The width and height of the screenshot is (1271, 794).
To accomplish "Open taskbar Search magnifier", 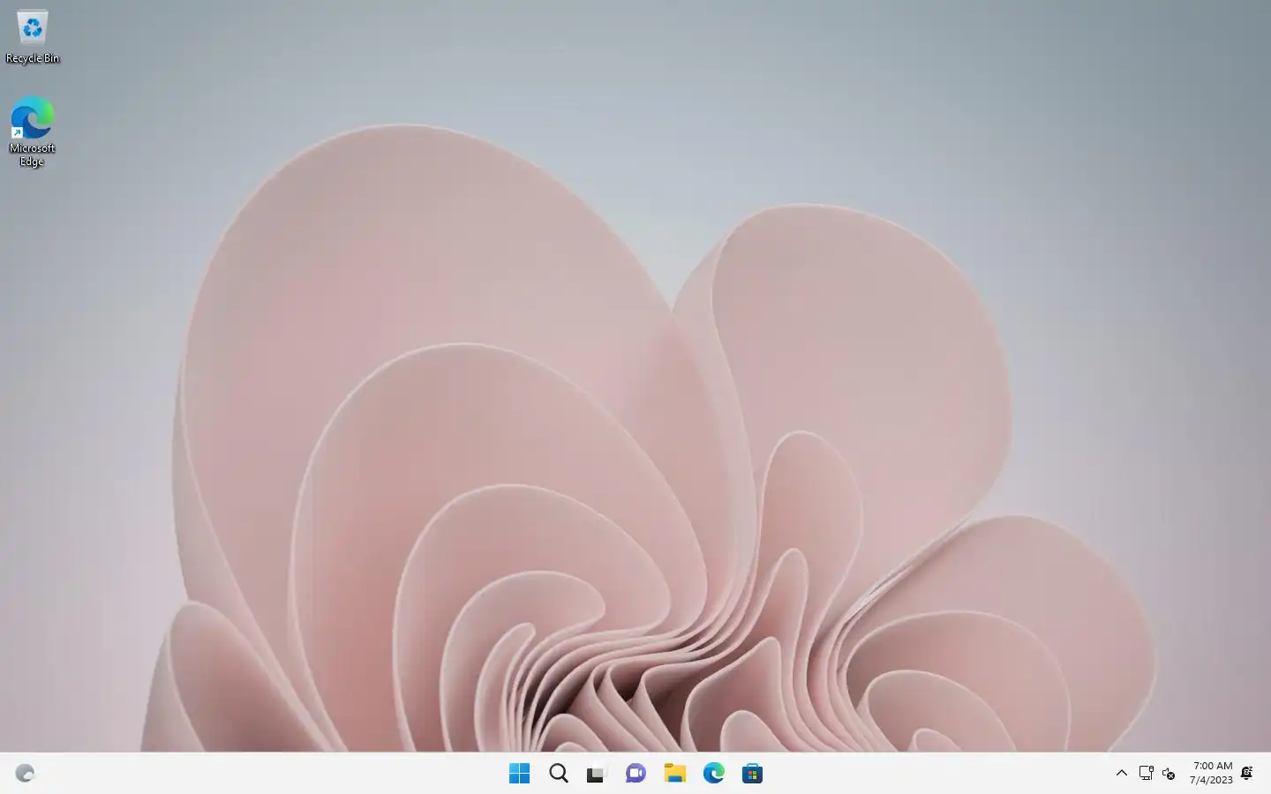I will point(558,774).
